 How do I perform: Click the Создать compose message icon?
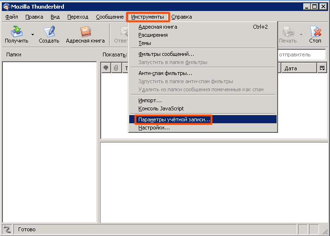click(49, 32)
